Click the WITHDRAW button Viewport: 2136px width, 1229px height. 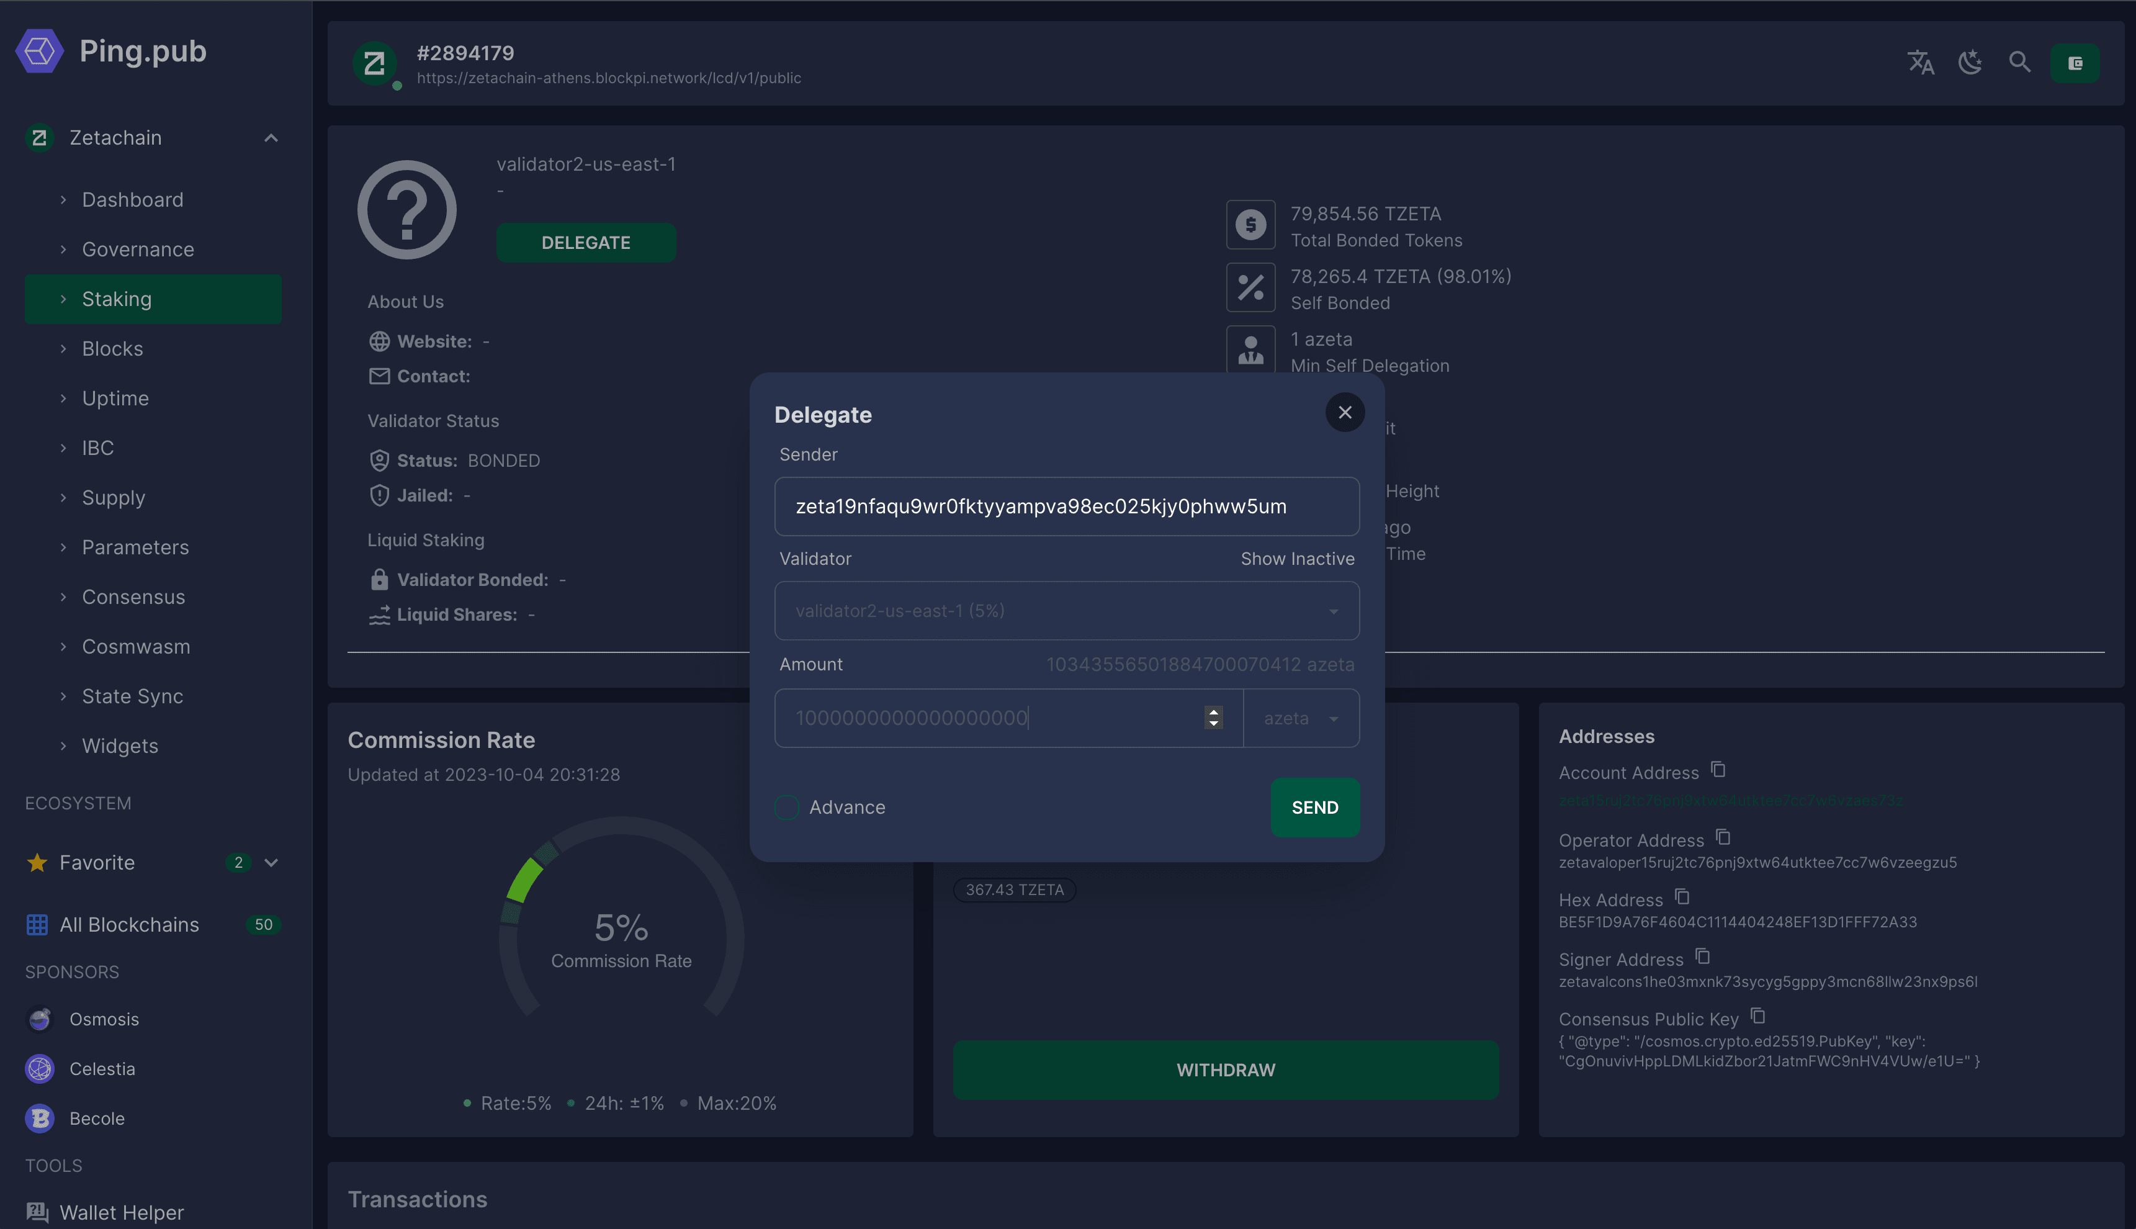1226,1070
